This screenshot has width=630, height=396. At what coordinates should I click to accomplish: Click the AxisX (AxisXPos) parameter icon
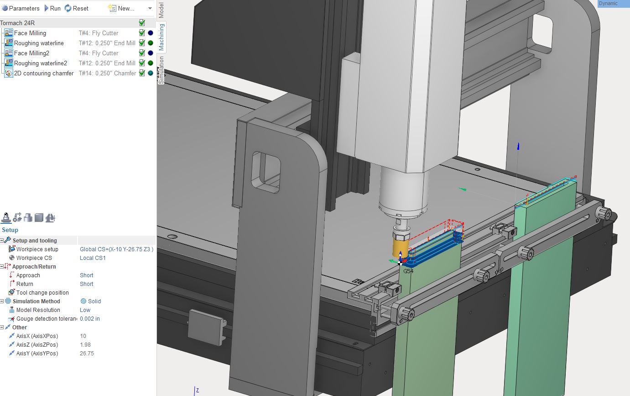click(x=12, y=336)
